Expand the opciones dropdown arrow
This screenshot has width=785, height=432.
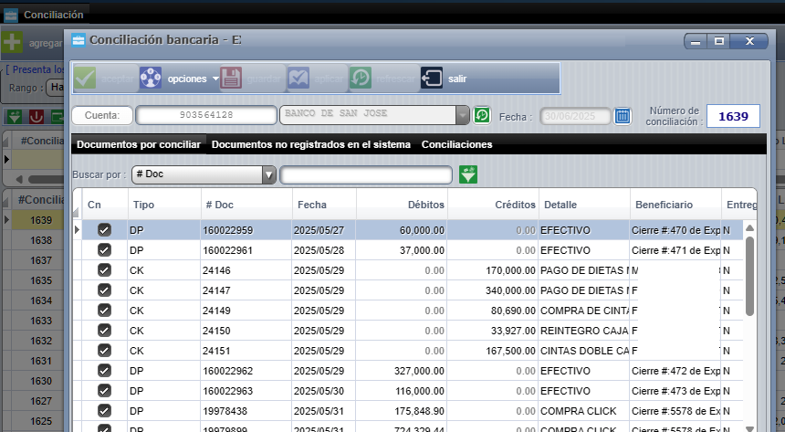pyautogui.click(x=215, y=79)
